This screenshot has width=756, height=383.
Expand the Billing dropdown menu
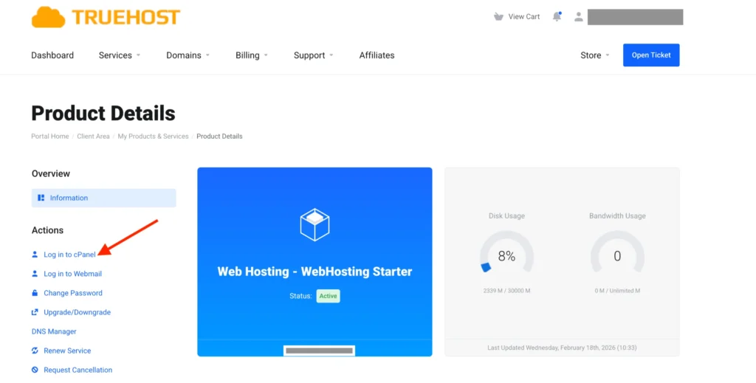point(252,55)
